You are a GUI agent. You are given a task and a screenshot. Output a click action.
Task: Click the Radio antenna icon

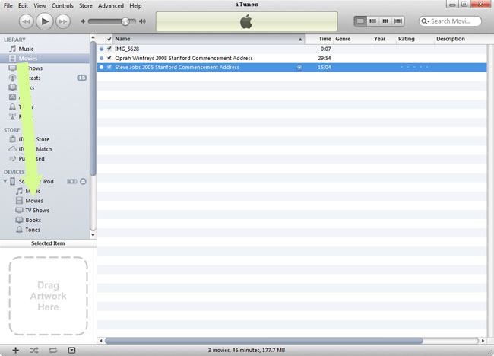13,116
